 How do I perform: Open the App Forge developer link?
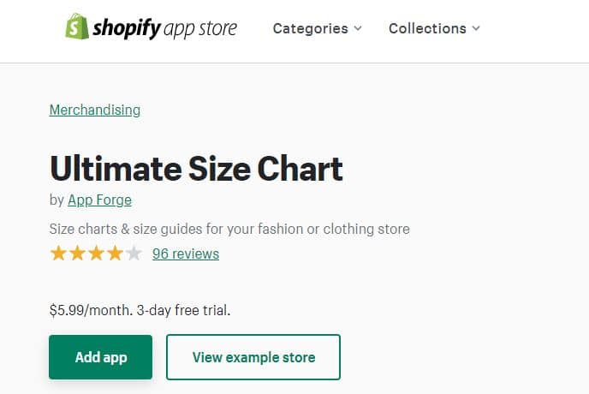click(99, 200)
